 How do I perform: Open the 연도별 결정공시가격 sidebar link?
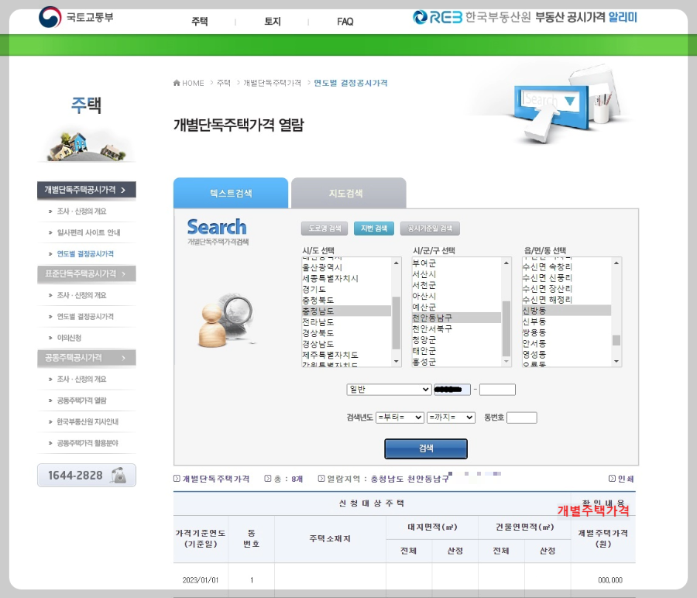(x=87, y=254)
